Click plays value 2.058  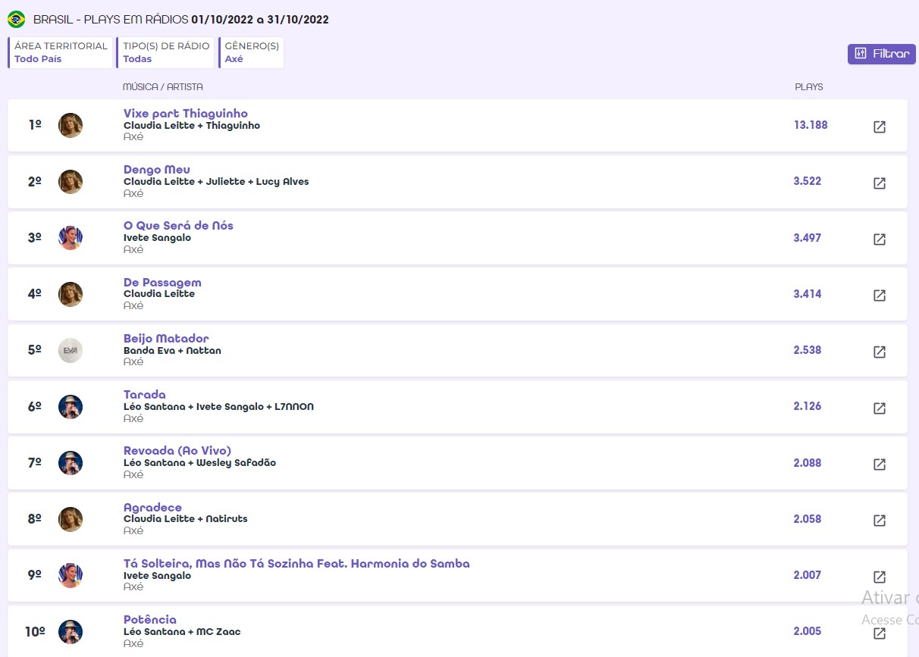808,519
